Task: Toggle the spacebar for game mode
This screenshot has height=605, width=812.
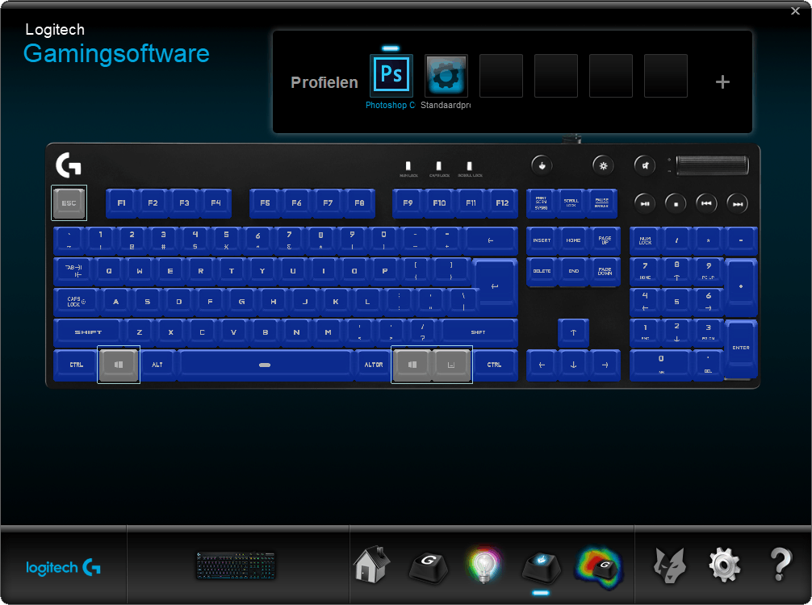Action: click(x=265, y=365)
